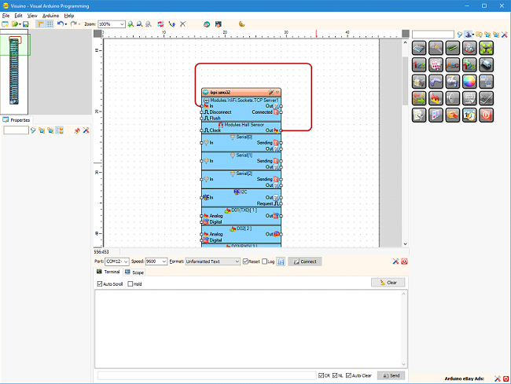This screenshot has width=511, height=384.
Task: Expand the Undo history dropdown arrow
Action: point(66,24)
